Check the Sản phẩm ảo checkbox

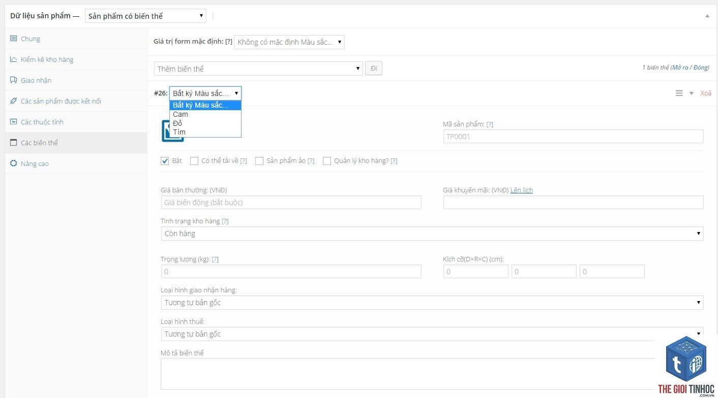259,161
